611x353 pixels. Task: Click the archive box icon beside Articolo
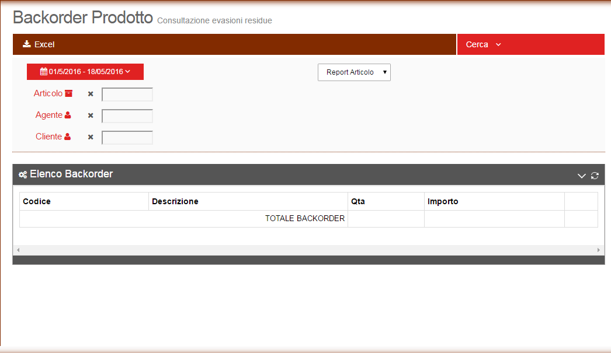[x=68, y=93]
